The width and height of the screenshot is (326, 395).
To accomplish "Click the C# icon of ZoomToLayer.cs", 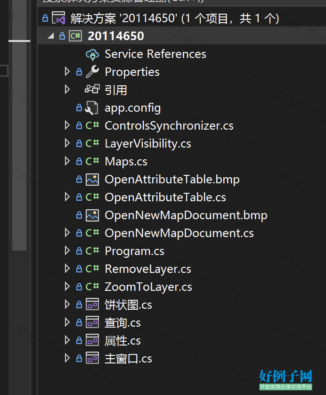I will pos(92,287).
